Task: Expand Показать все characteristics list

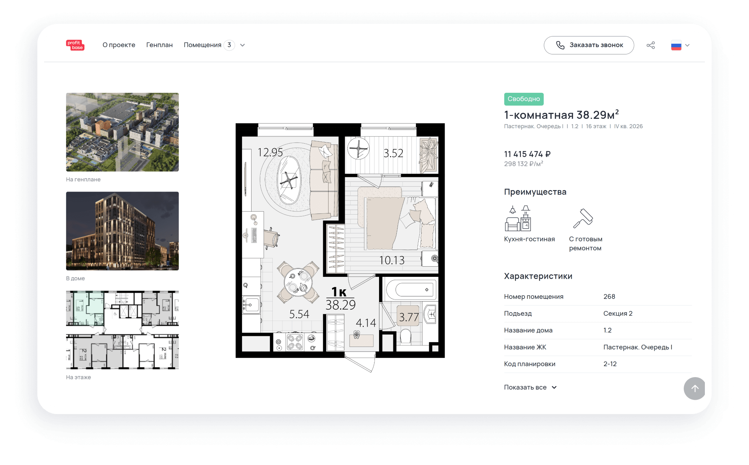Action: click(530, 387)
